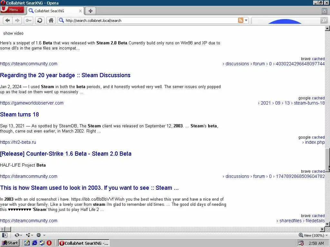Click the search field magnifier button

(x=324, y=20)
